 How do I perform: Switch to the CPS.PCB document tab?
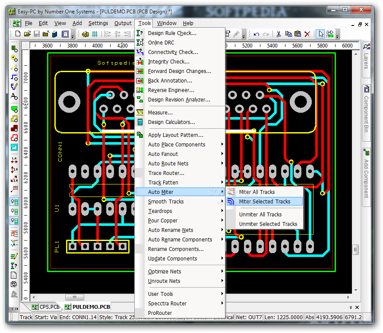click(46, 307)
